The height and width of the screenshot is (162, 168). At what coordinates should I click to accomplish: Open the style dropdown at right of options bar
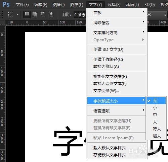click(x=157, y=15)
